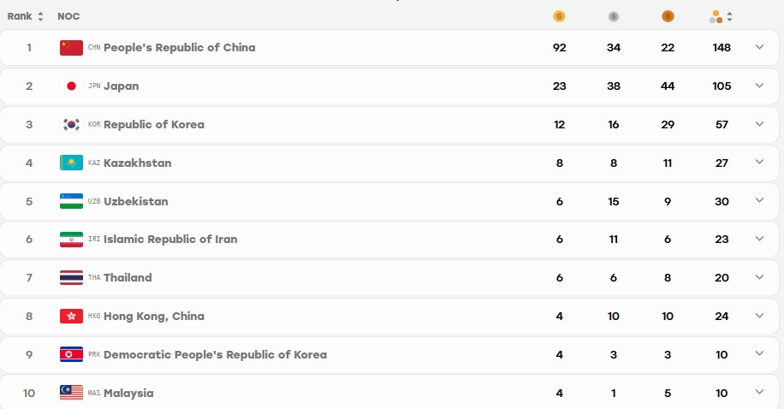Screen dimensions: 784x409
Task: Sort by the bronze medal column icon
Action: coord(668,16)
